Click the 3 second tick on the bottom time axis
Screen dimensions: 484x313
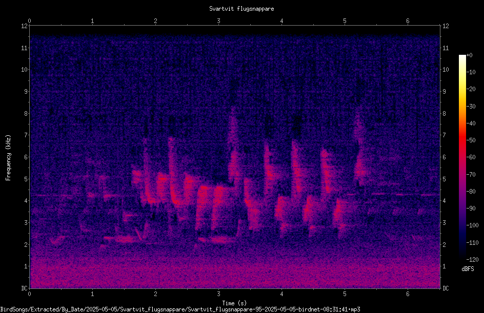[218, 294]
